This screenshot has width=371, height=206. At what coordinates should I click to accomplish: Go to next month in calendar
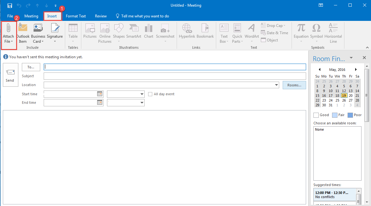pos(356,70)
